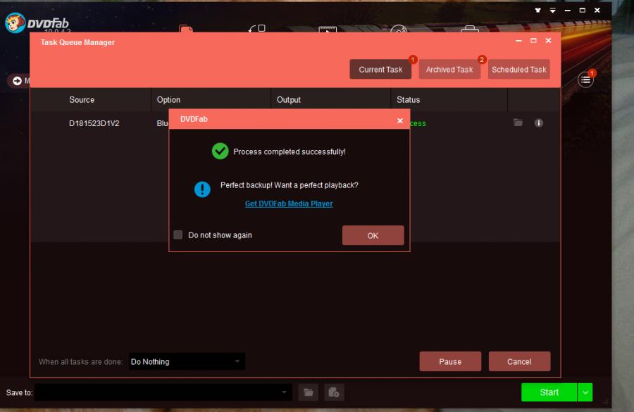
Task: Maximize the Task Queue Manager window
Action: pyautogui.click(x=533, y=40)
